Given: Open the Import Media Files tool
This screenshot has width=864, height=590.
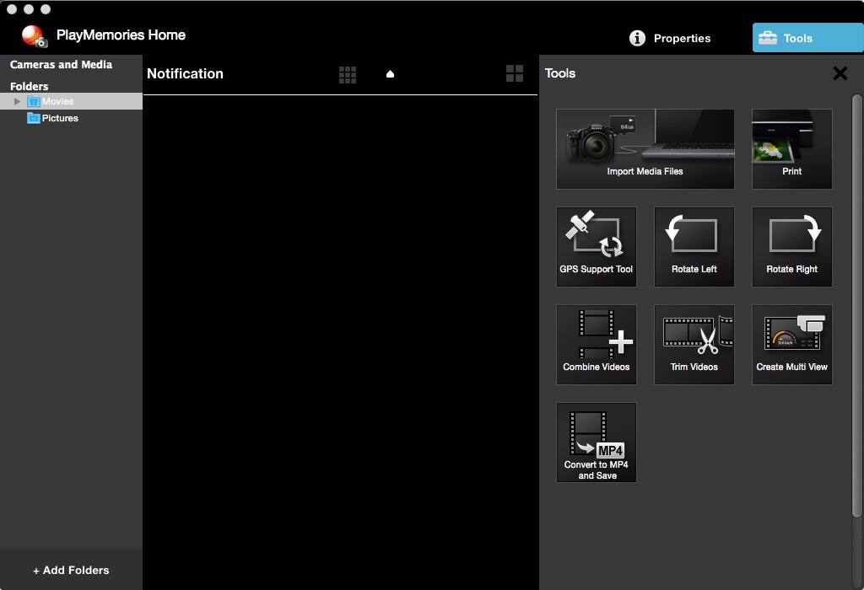Looking at the screenshot, I should click(645, 148).
